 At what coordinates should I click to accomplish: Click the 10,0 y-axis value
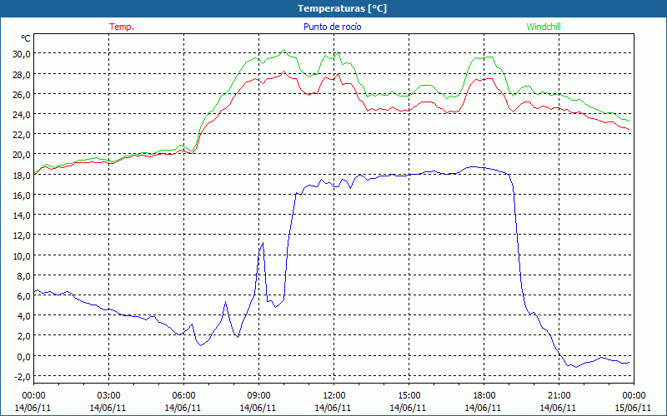tap(23, 255)
